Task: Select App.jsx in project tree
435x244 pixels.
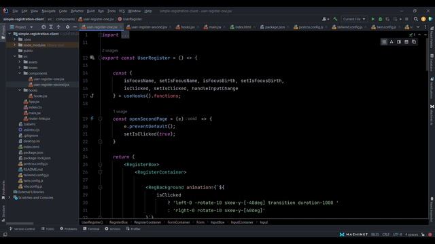Action: coord(34,102)
